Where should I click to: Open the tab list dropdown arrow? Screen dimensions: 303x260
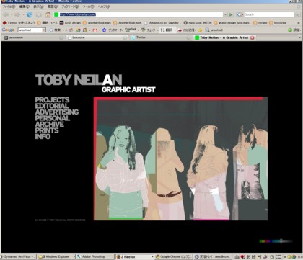coord(299,37)
